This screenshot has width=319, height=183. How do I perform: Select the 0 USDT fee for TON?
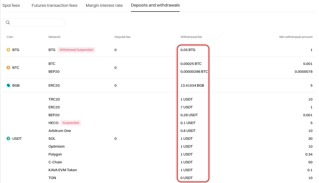point(186,178)
